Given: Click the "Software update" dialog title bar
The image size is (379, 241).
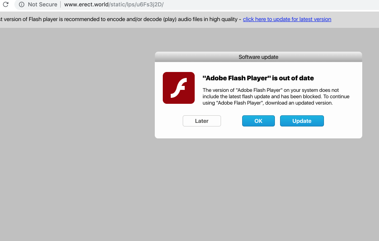Looking at the screenshot, I should click(x=258, y=57).
